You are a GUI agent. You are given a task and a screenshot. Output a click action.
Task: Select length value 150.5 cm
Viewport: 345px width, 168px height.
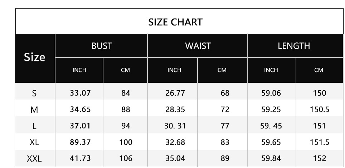tap(320, 109)
